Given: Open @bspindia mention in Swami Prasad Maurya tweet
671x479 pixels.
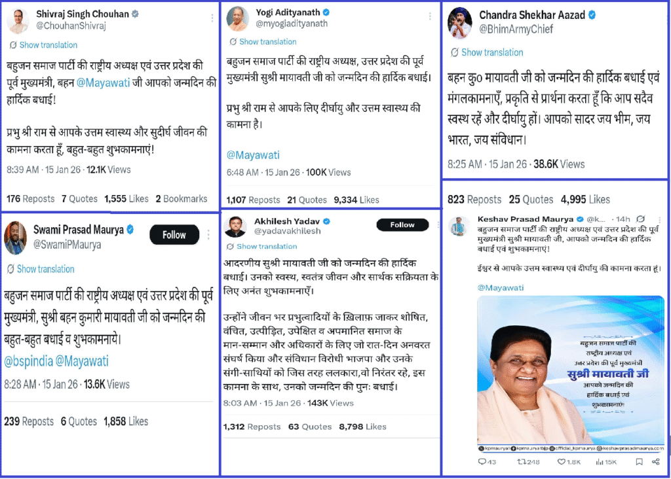Looking at the screenshot, I should [29, 361].
